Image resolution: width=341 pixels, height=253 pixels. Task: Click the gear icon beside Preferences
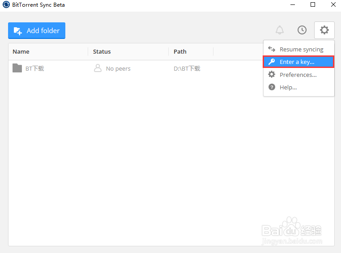pos(272,75)
